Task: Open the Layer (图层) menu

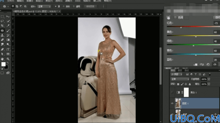Action: tap(39, 1)
